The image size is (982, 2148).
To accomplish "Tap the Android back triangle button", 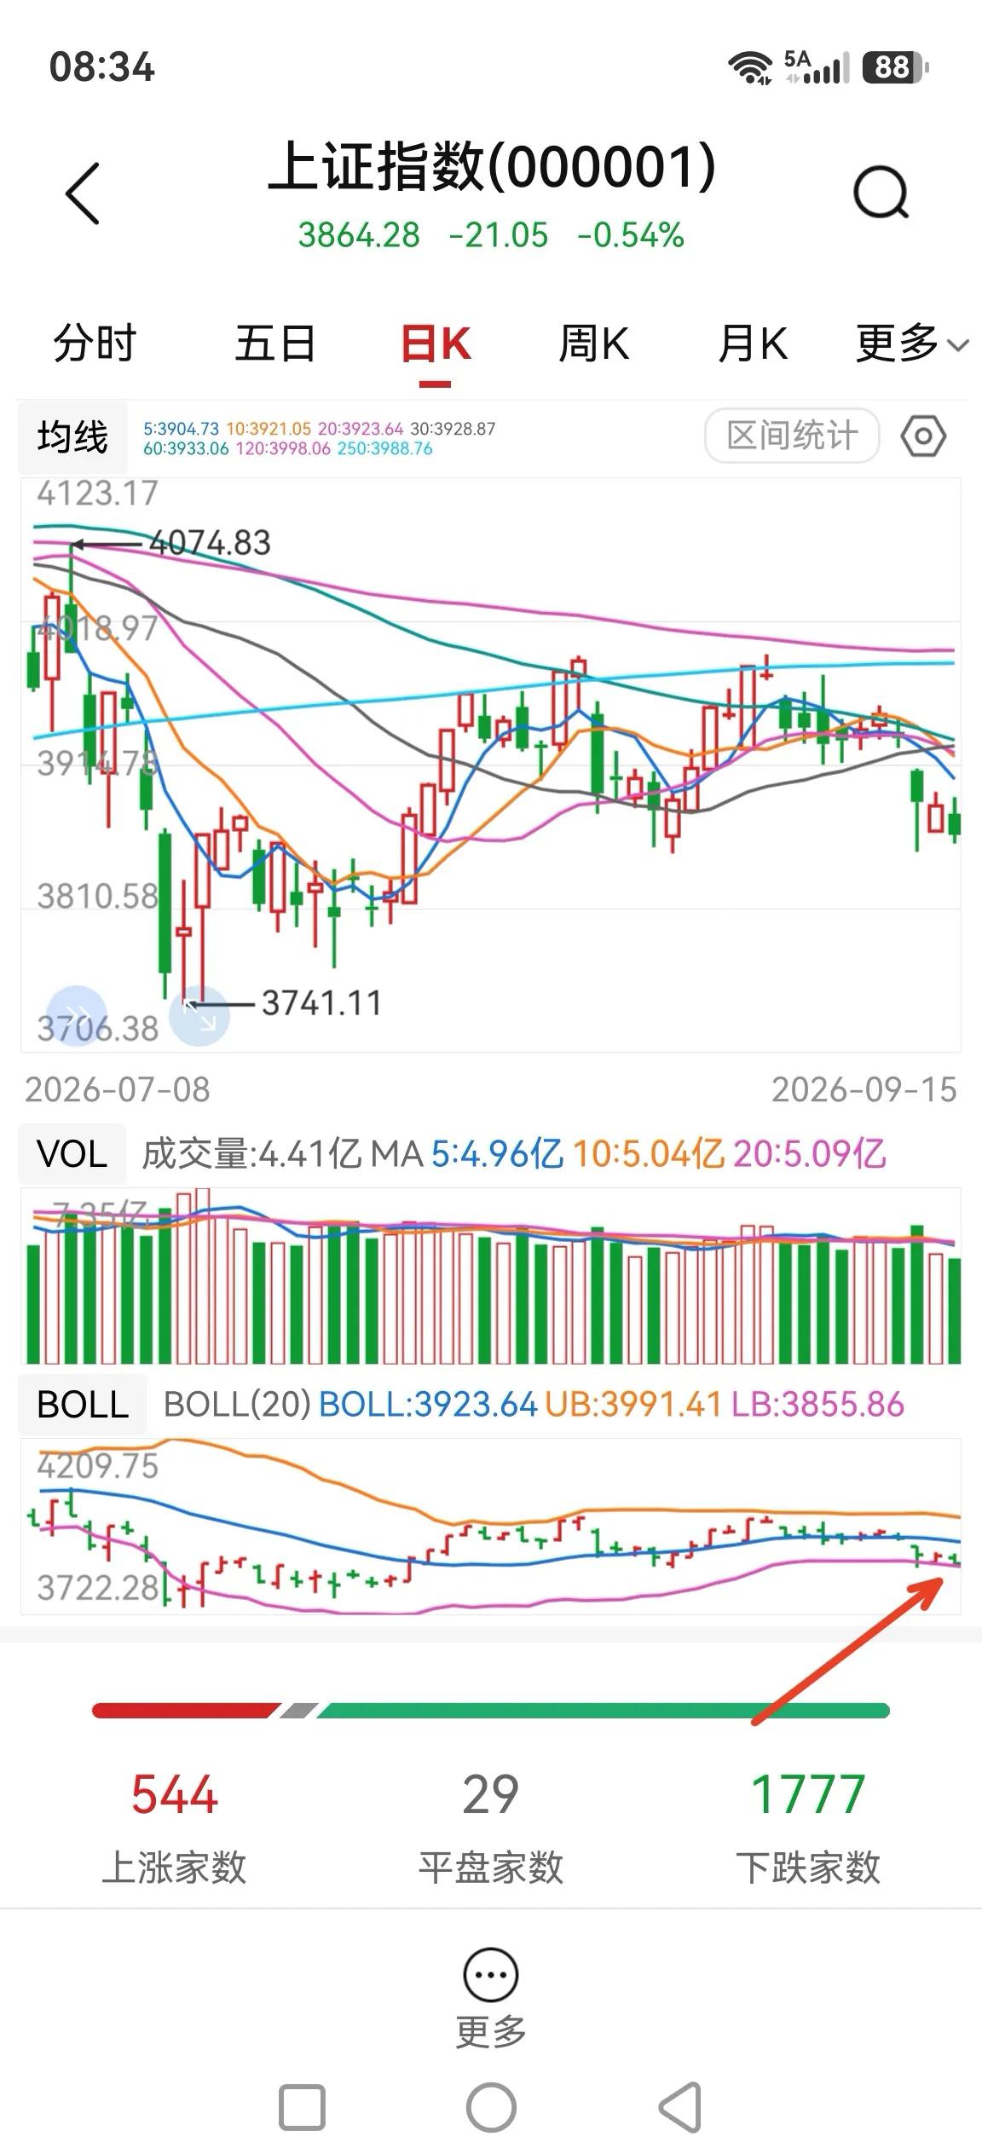I will [x=681, y=2107].
